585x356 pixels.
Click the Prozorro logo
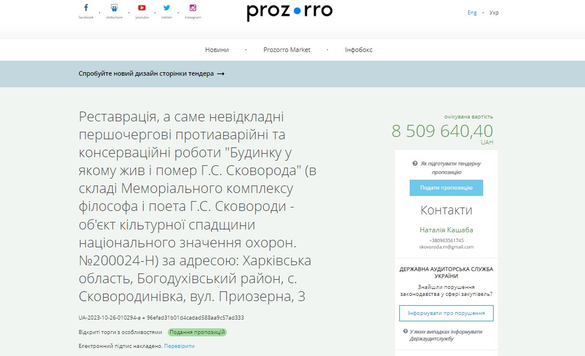click(x=289, y=12)
